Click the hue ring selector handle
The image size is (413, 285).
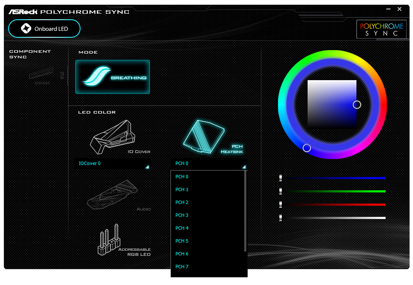[x=307, y=148]
